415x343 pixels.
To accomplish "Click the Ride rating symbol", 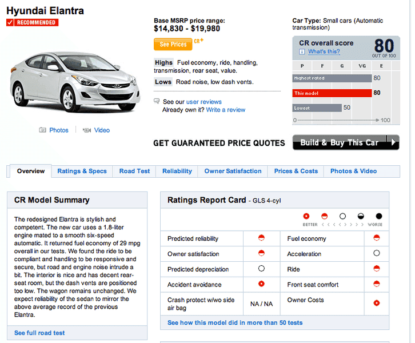I will 377,268.
